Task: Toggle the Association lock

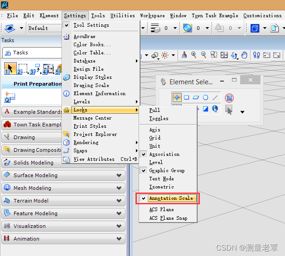Action: click(168, 154)
